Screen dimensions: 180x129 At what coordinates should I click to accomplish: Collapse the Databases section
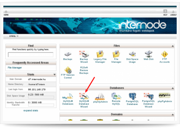pos(173,88)
